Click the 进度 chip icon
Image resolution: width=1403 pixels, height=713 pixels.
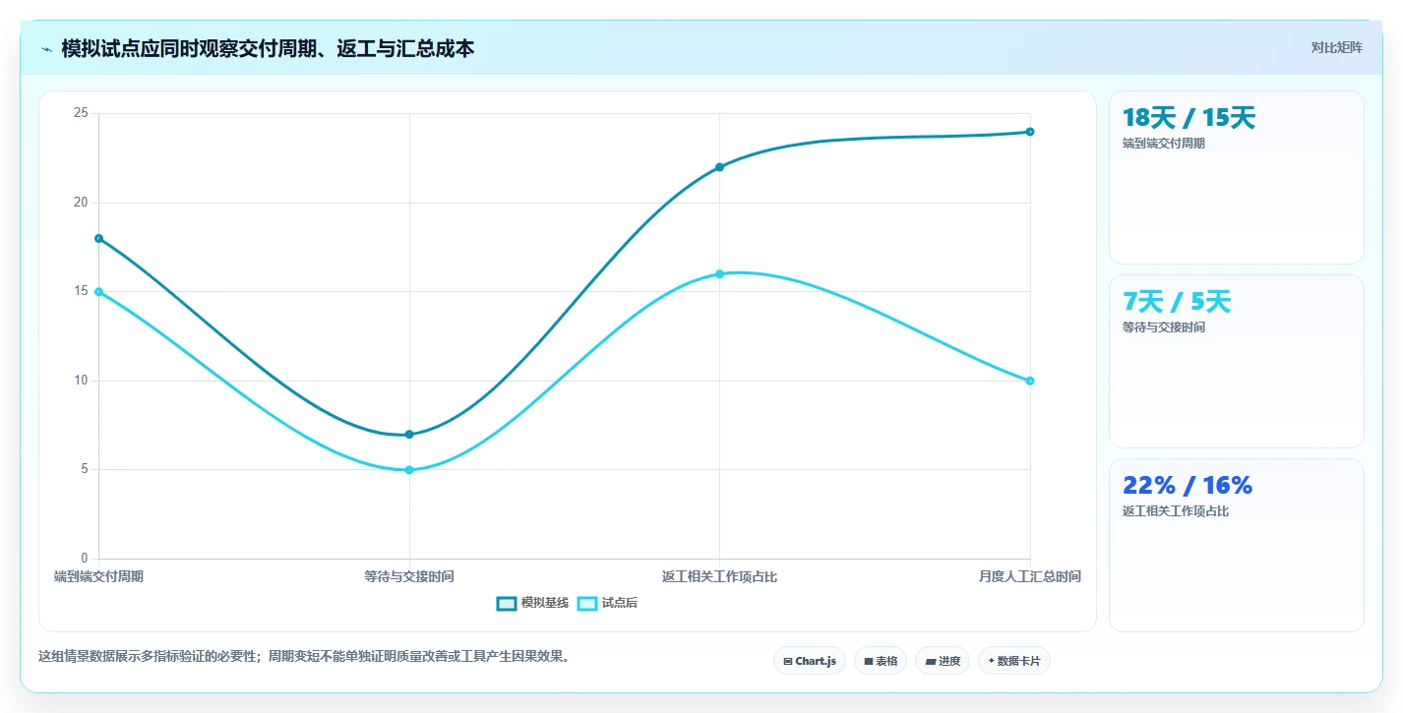(x=931, y=662)
